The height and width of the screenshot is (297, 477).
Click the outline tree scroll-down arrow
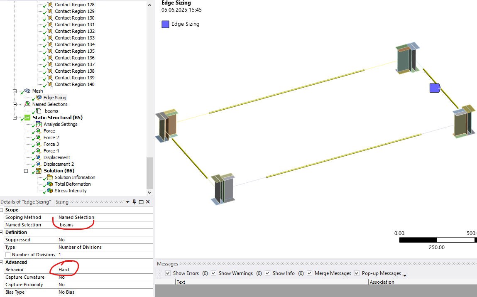coord(149,193)
